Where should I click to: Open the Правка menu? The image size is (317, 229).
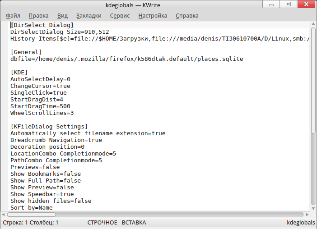pyautogui.click(x=38, y=16)
